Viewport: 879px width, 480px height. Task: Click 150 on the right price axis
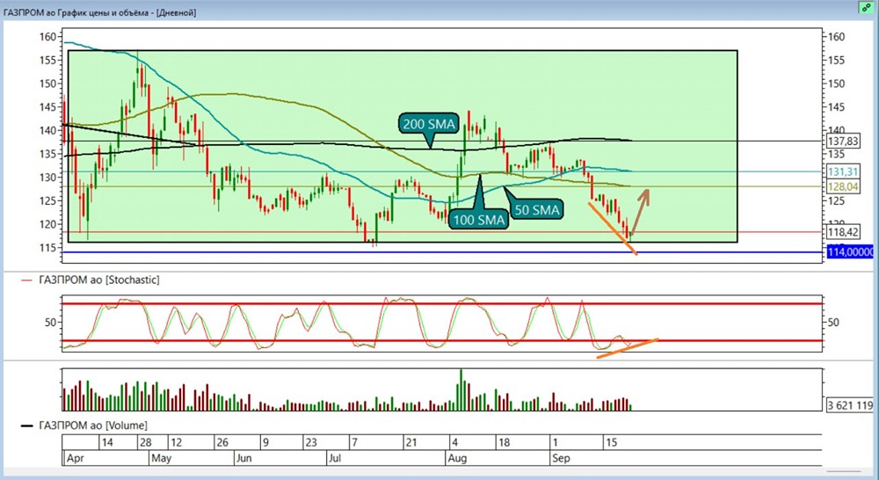837,84
